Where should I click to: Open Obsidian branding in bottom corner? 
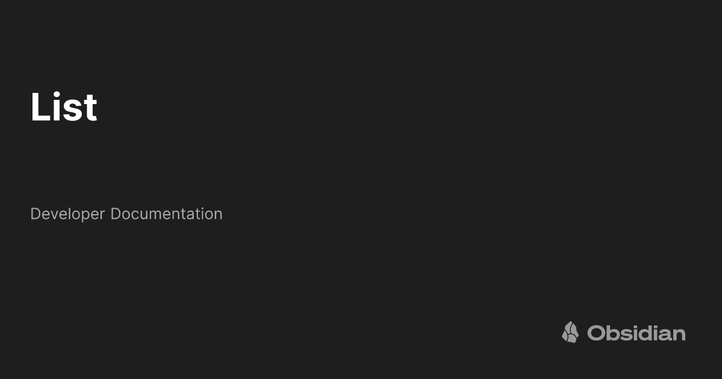point(623,332)
